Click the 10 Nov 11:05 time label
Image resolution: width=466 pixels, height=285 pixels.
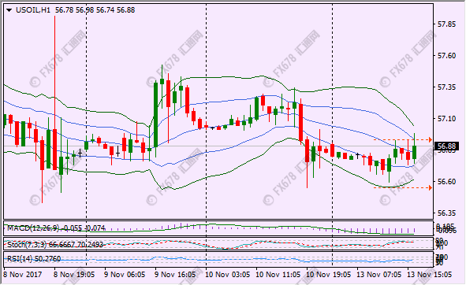(278, 274)
